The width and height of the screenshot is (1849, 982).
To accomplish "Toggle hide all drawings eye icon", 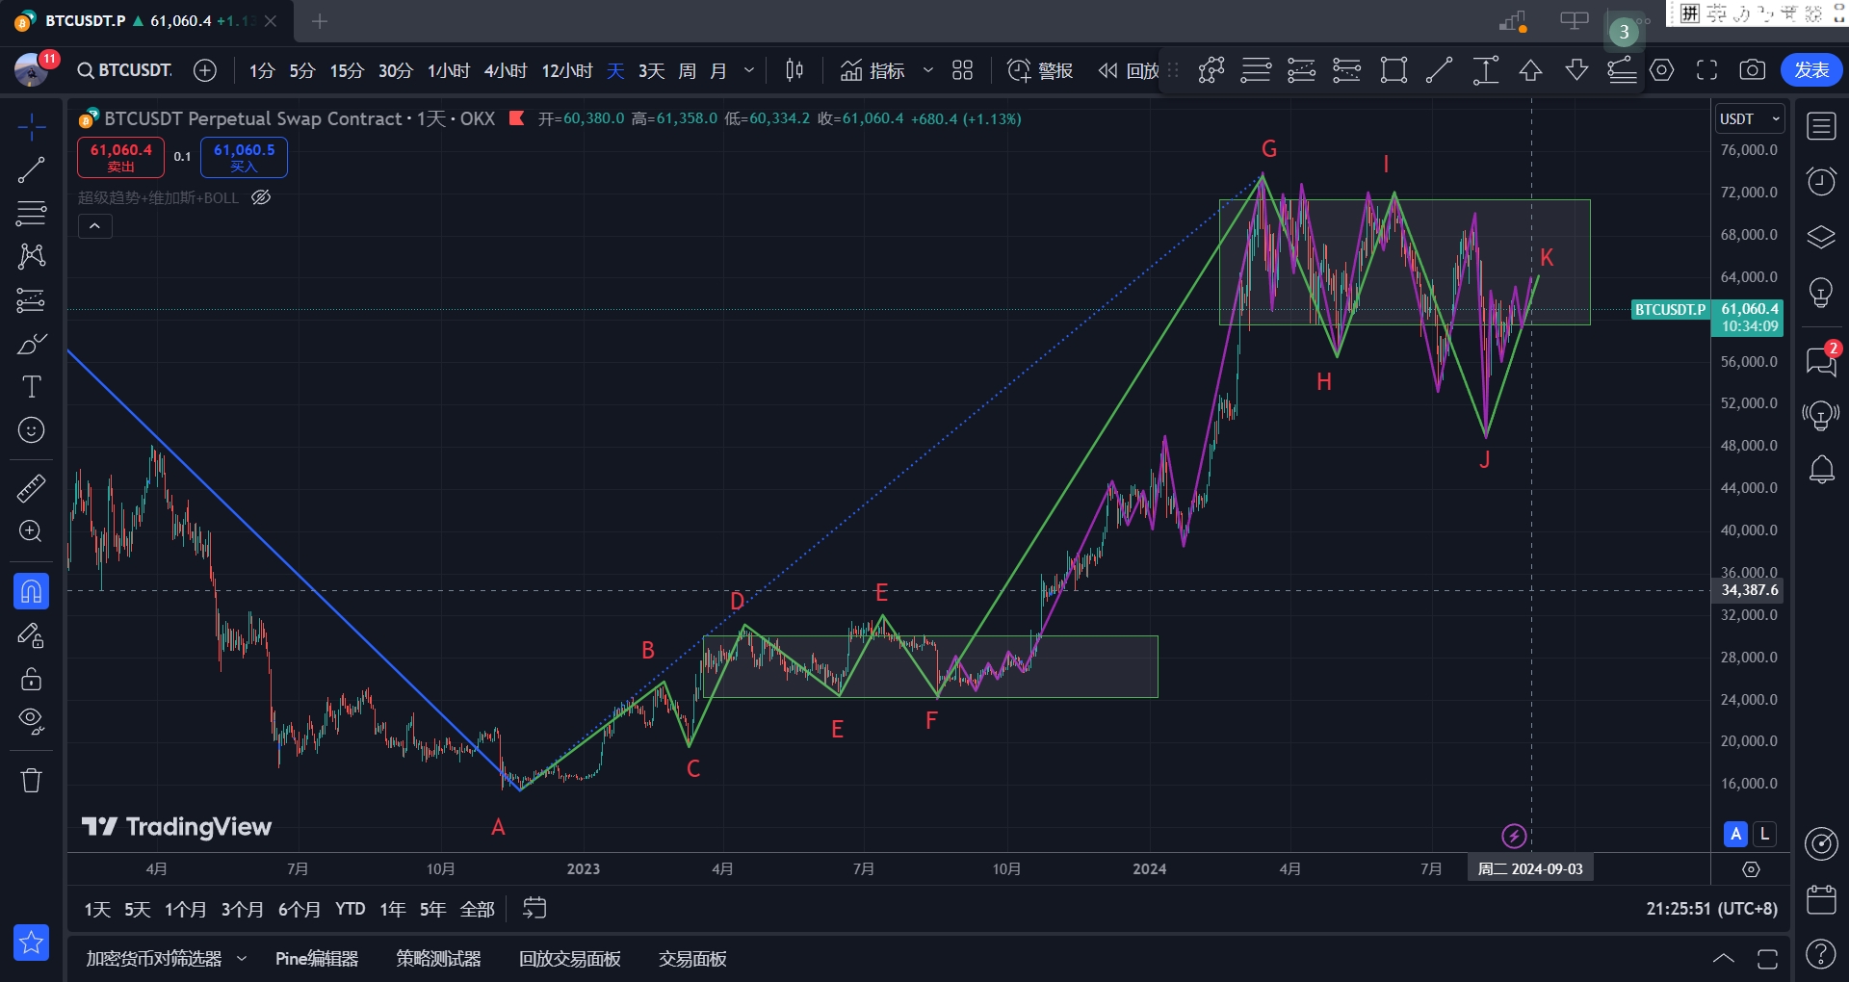I will [31, 721].
